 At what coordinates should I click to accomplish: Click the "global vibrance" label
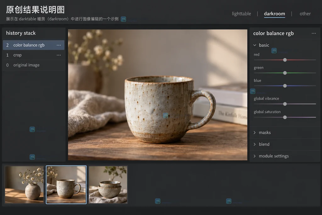point(266,99)
